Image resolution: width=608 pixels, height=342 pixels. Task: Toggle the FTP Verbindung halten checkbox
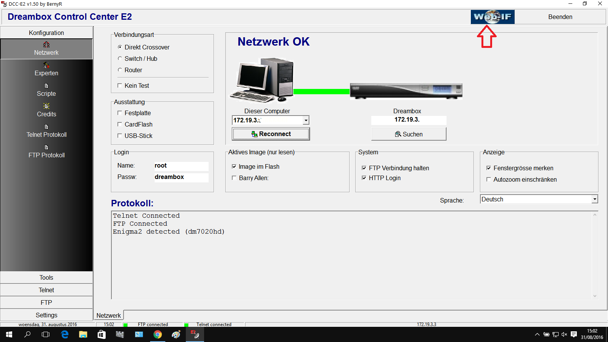[364, 168]
